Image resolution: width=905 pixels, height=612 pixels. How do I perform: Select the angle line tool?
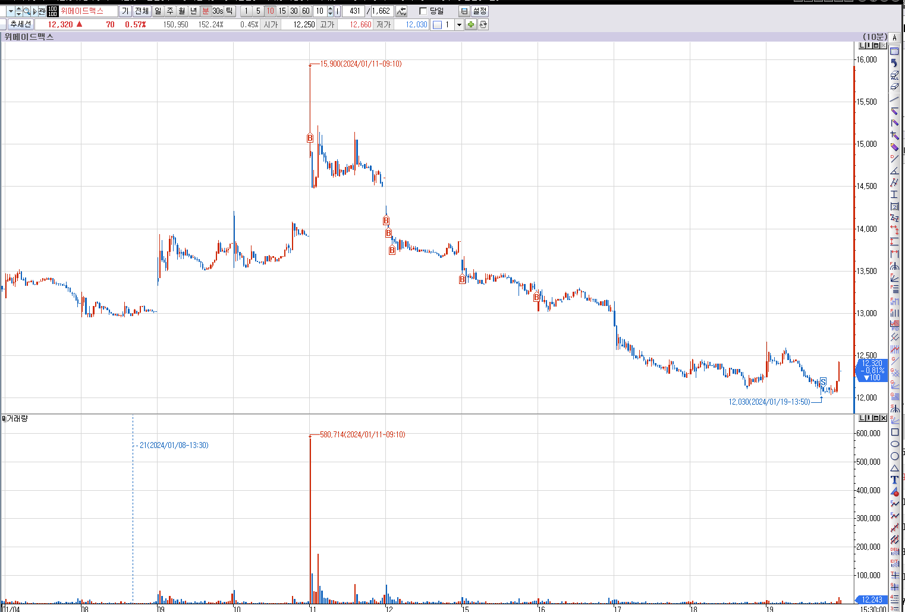[x=894, y=171]
